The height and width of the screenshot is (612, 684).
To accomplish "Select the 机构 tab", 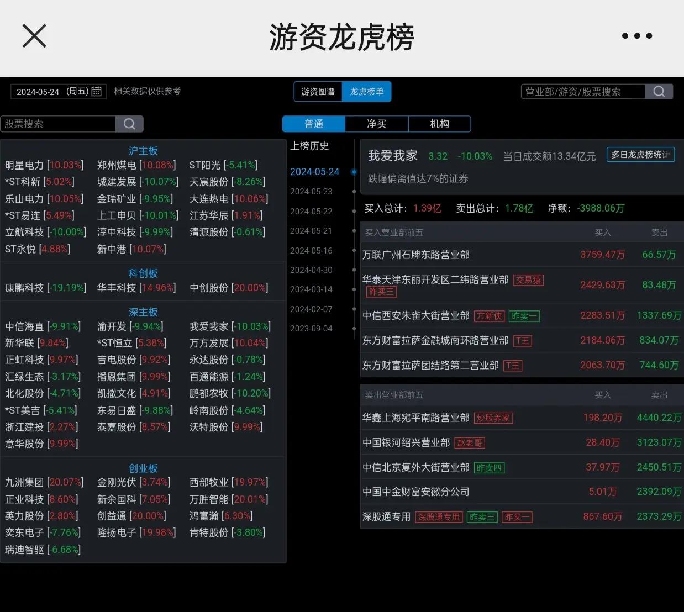I will [440, 124].
